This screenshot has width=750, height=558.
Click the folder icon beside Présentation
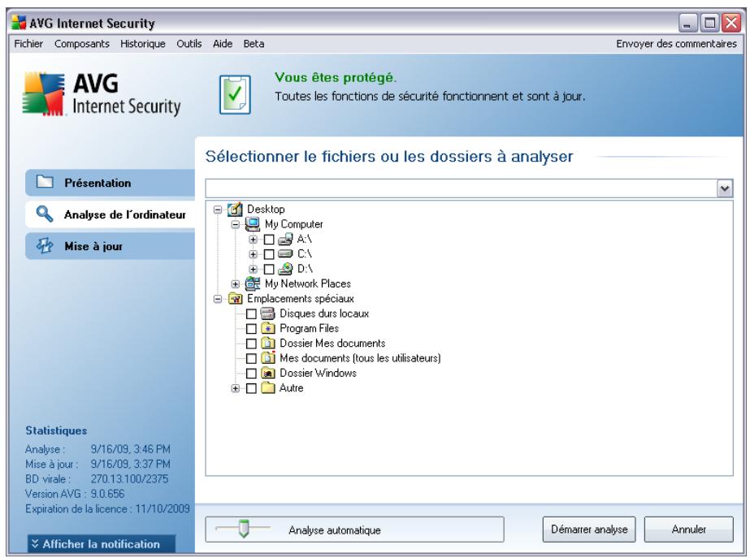(x=45, y=182)
